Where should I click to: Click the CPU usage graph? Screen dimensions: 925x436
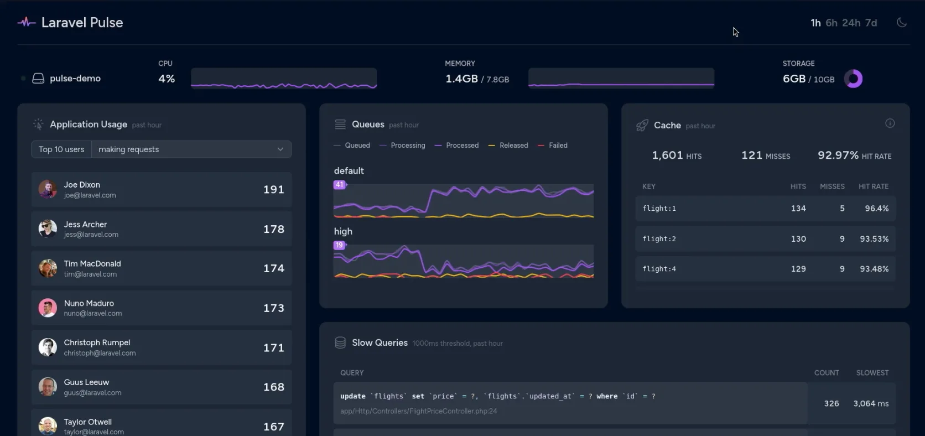pyautogui.click(x=284, y=79)
